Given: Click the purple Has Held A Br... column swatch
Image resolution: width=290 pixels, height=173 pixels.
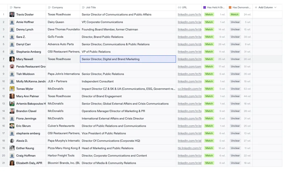Looking at the screenshot, I should 205,7.
